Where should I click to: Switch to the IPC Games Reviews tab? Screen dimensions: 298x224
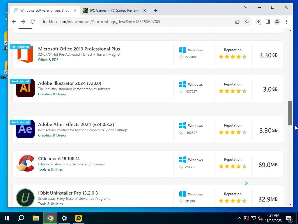[114, 10]
